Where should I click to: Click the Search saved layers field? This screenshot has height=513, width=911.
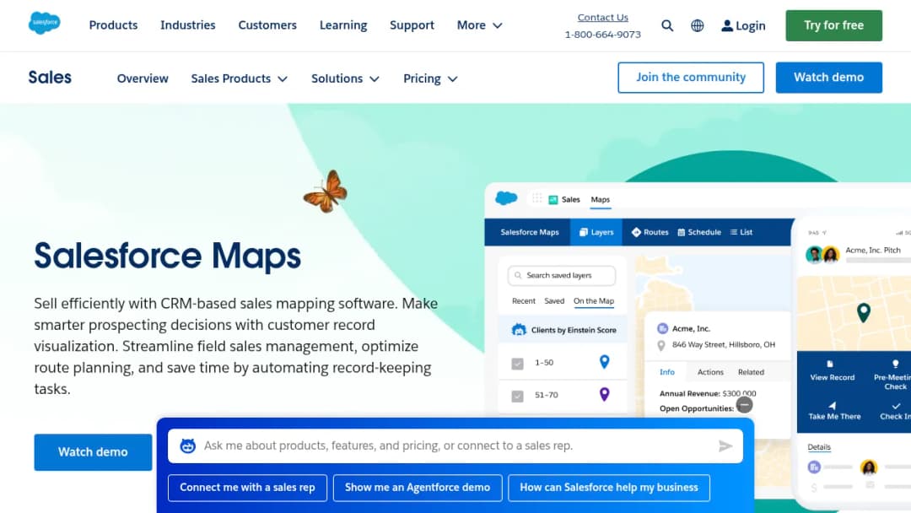(x=561, y=275)
